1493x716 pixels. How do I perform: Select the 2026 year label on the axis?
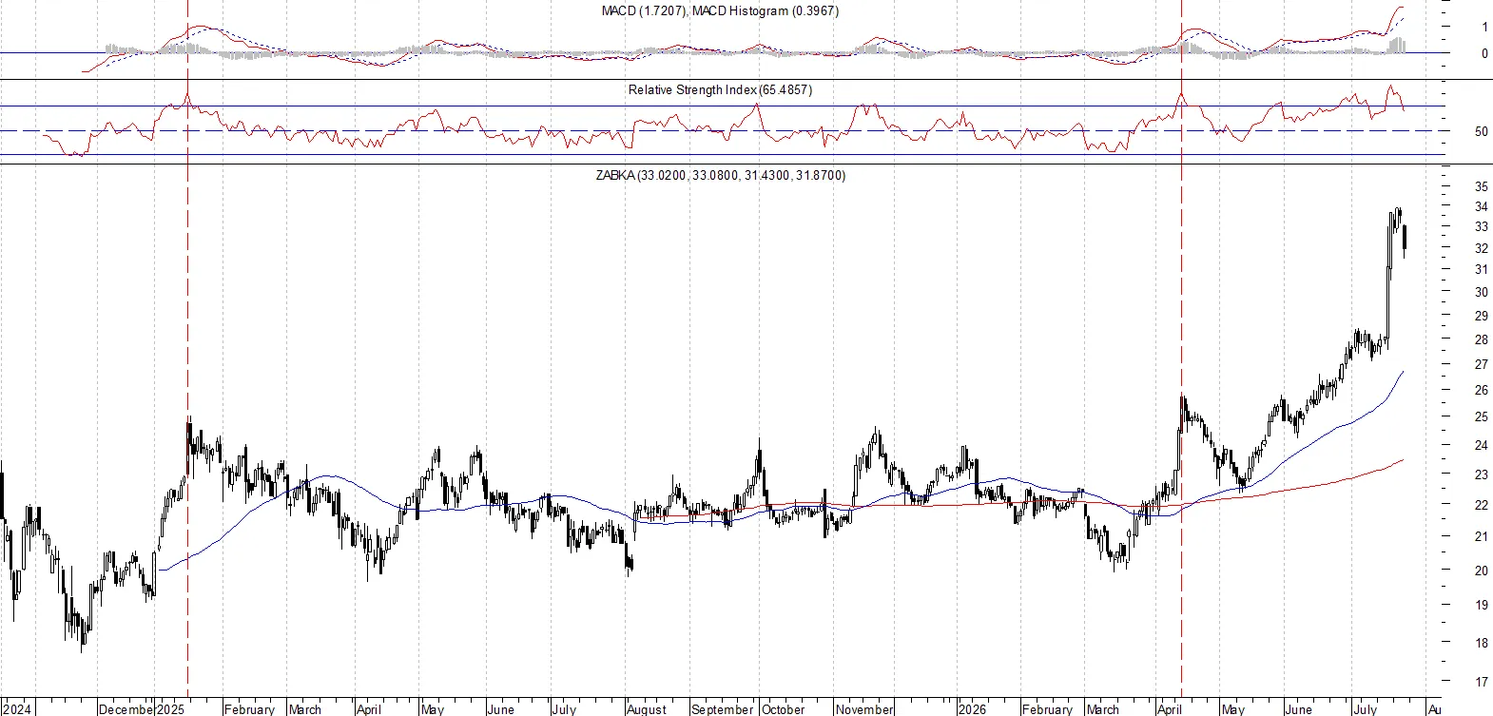[x=973, y=709]
